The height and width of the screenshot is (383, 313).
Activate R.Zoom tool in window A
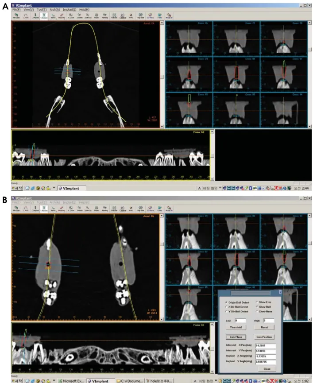[x=71, y=16]
